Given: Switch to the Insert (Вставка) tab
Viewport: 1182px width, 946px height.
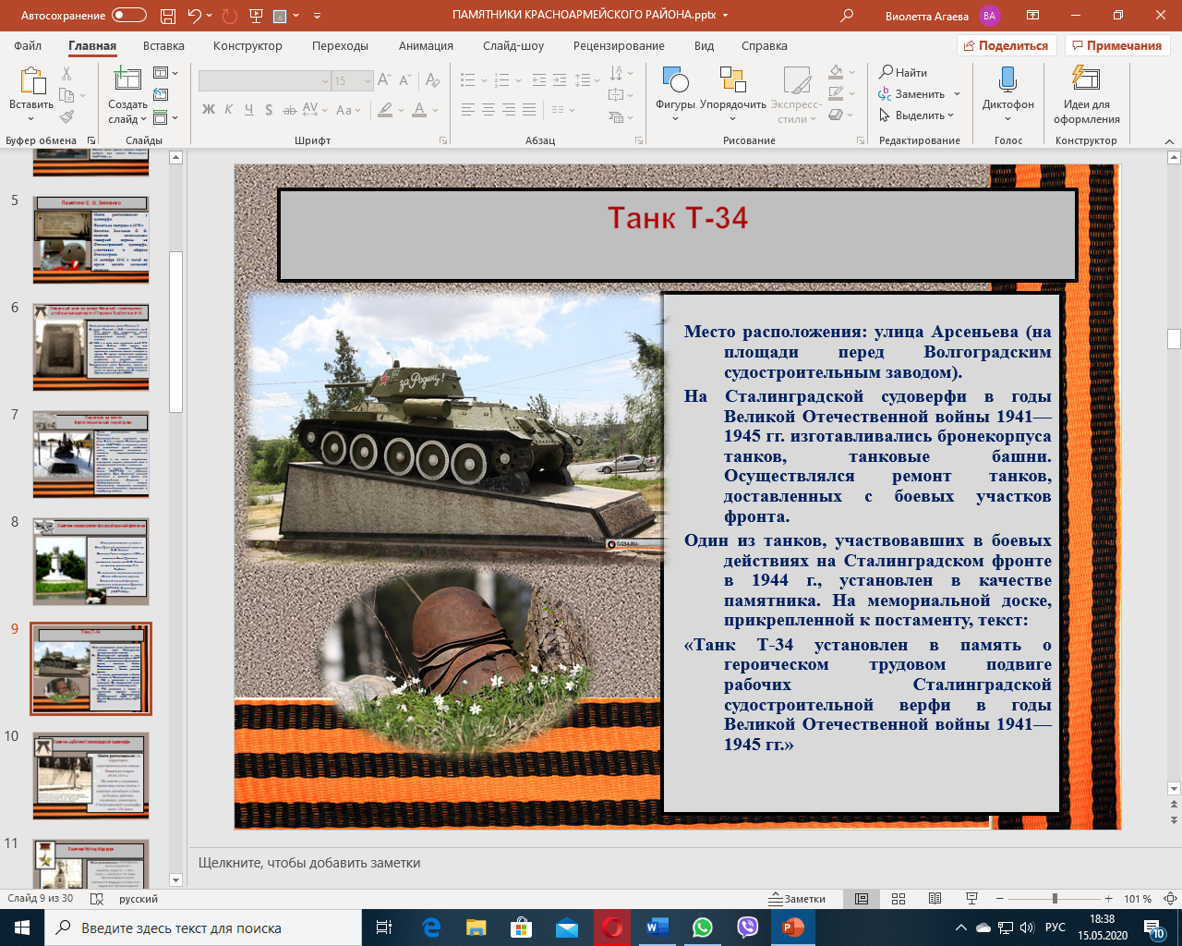Looking at the screenshot, I should click(163, 45).
